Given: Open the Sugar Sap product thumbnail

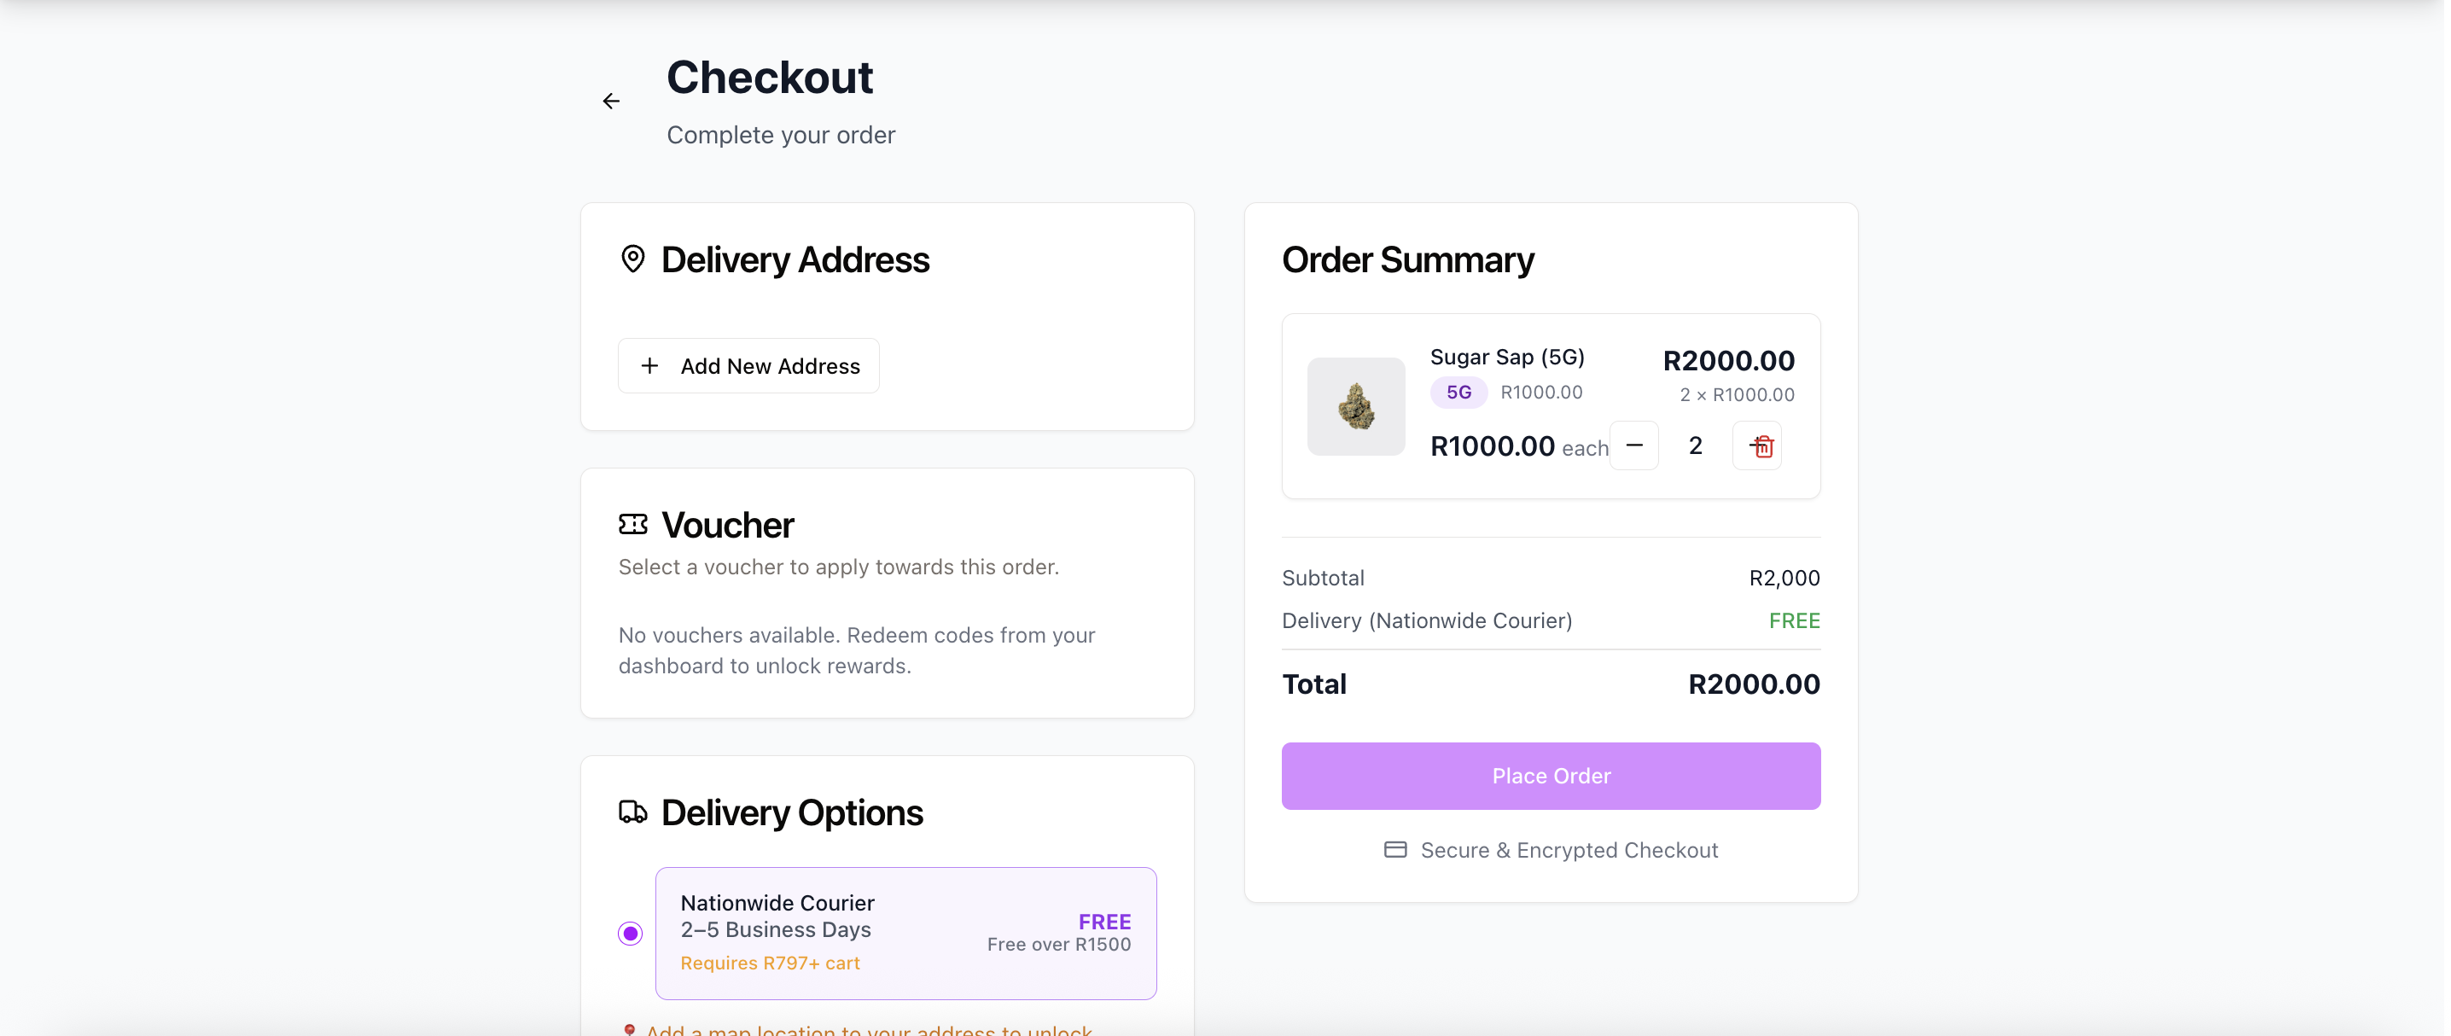Looking at the screenshot, I should tap(1356, 406).
